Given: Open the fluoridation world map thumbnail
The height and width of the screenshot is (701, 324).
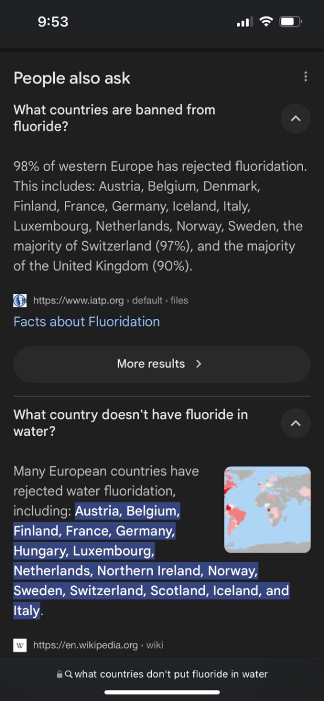Looking at the screenshot, I should point(267,509).
